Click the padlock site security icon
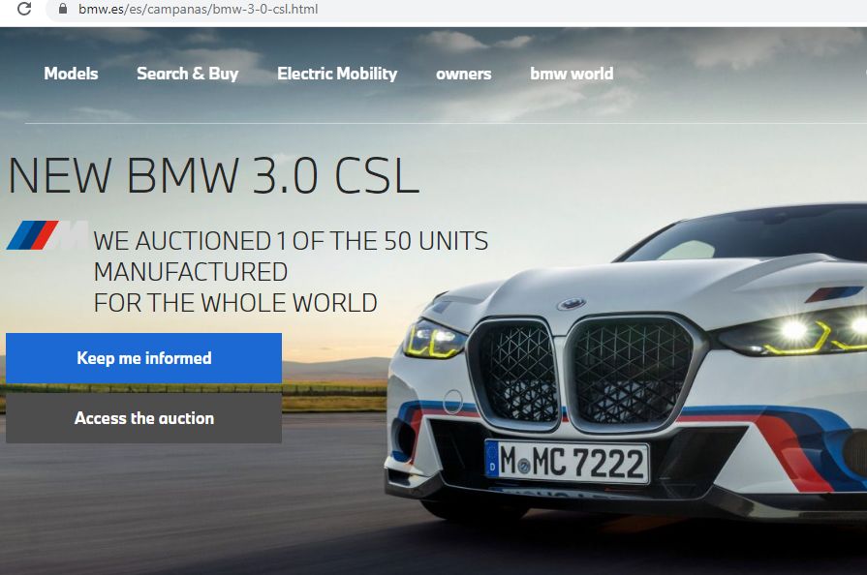 pyautogui.click(x=63, y=9)
